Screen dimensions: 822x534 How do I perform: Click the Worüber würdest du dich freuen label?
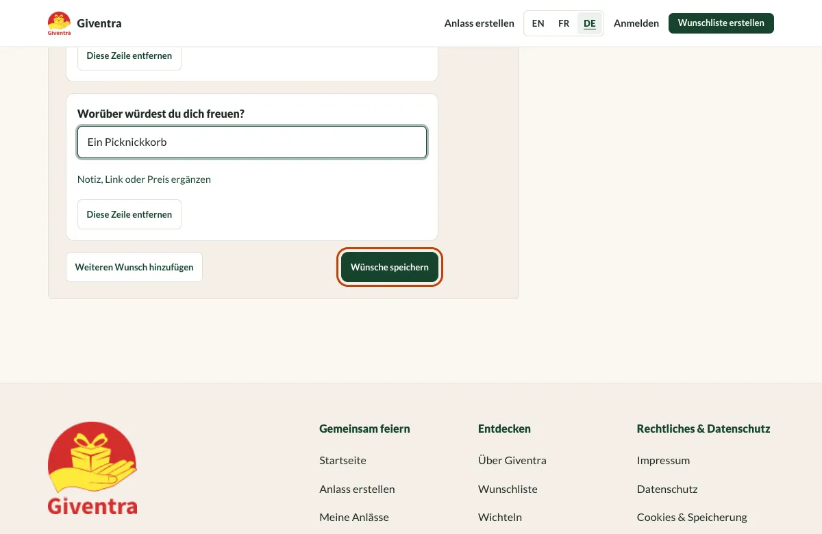tap(161, 114)
